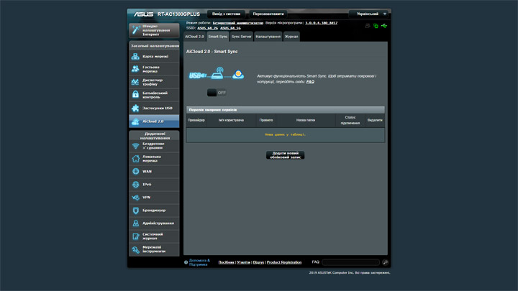Switch to the Smart Sync tab

click(x=218, y=37)
